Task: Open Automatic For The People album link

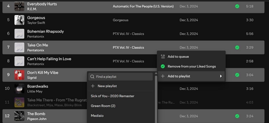Action: pyautogui.click(x=143, y=6)
